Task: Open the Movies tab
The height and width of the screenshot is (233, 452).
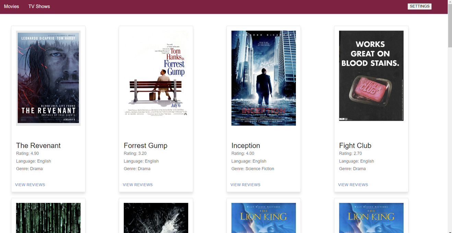Action: [x=11, y=7]
